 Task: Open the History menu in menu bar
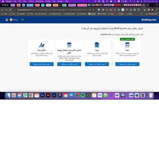click(31, 1)
